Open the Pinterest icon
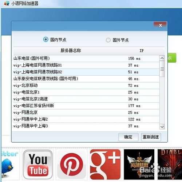This screenshot has height=182, width=182. pyautogui.click(x=72, y=165)
